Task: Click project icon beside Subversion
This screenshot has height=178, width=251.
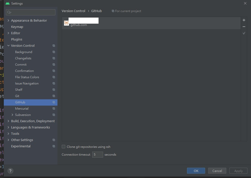Action: pos(54,115)
